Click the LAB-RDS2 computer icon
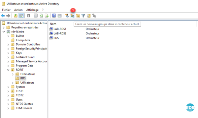 click(x=51, y=33)
